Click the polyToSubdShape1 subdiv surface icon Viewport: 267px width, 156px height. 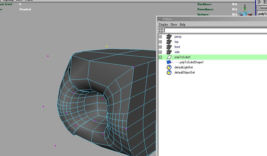coord(169,62)
